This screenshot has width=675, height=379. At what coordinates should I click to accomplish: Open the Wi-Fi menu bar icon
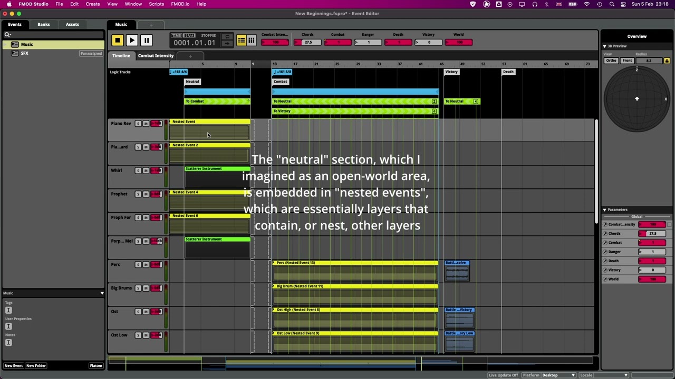click(x=586, y=4)
